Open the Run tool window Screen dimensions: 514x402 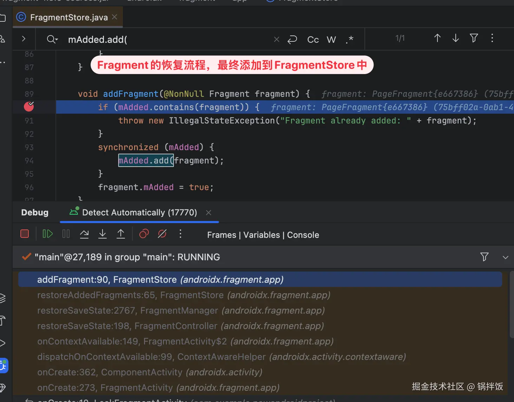(2, 343)
